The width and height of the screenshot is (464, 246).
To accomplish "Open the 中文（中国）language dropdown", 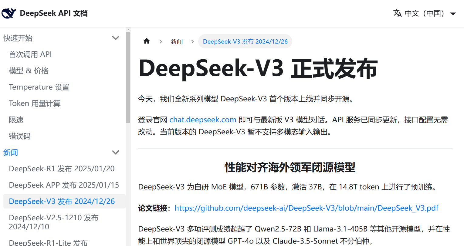I will pyautogui.click(x=425, y=13).
